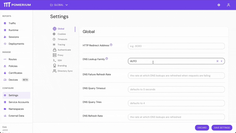The height and width of the screenshot is (133, 236).
Task: Click the Save Settings button
Action: click(222, 127)
